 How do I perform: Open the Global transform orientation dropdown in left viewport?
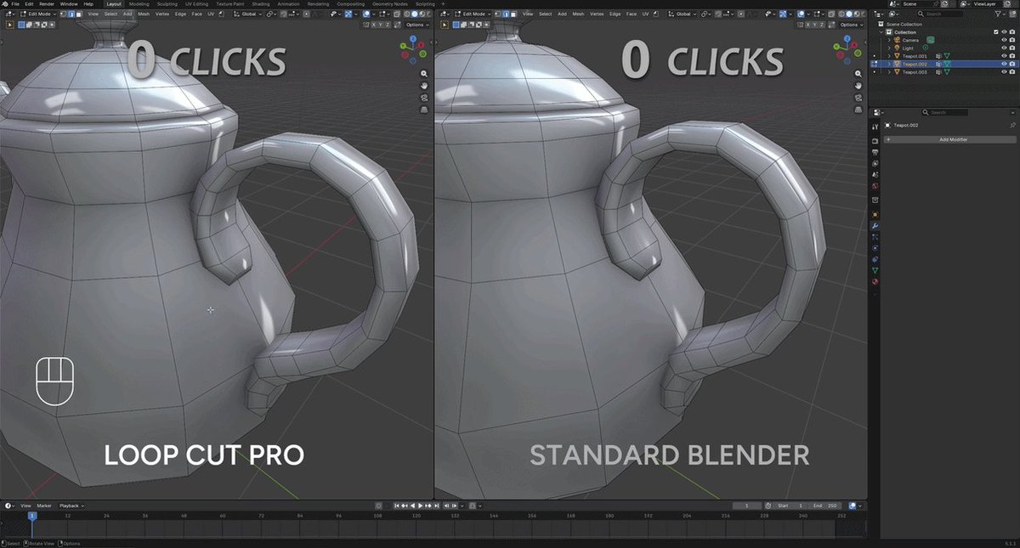pos(249,14)
